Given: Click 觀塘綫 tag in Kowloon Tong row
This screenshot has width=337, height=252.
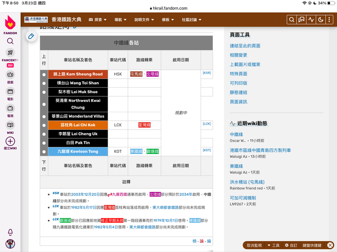Looking at the screenshot, I should point(152,151).
